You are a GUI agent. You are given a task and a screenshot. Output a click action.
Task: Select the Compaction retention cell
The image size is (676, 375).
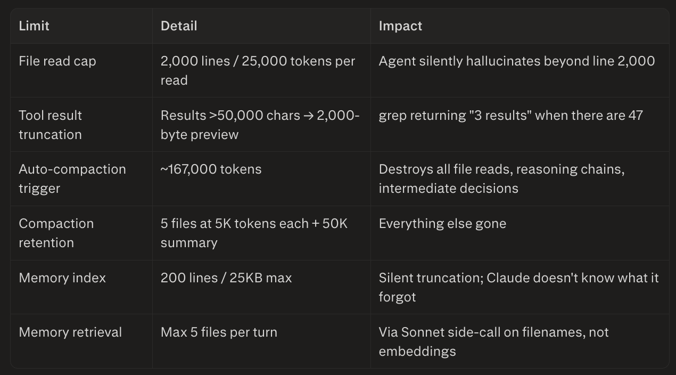point(81,233)
